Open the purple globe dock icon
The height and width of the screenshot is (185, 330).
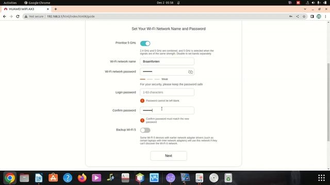(x=171, y=178)
